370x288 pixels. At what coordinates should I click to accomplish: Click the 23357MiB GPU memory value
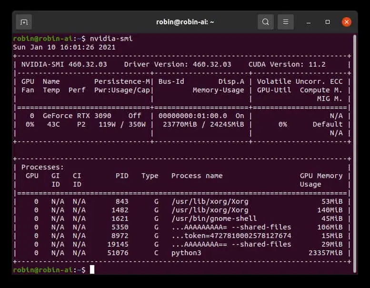tap(325, 253)
